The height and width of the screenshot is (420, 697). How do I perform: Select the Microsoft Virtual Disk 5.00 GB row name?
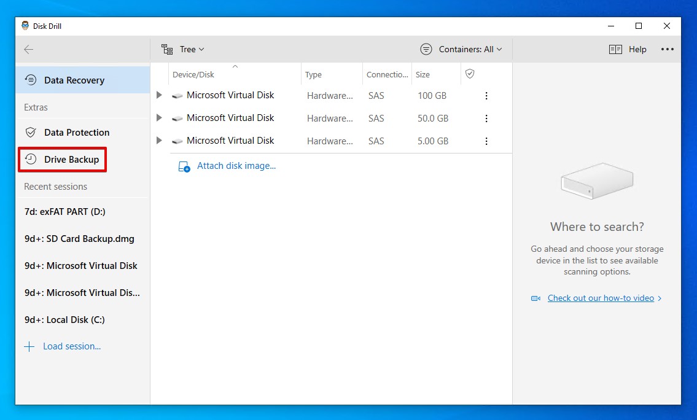(x=230, y=141)
